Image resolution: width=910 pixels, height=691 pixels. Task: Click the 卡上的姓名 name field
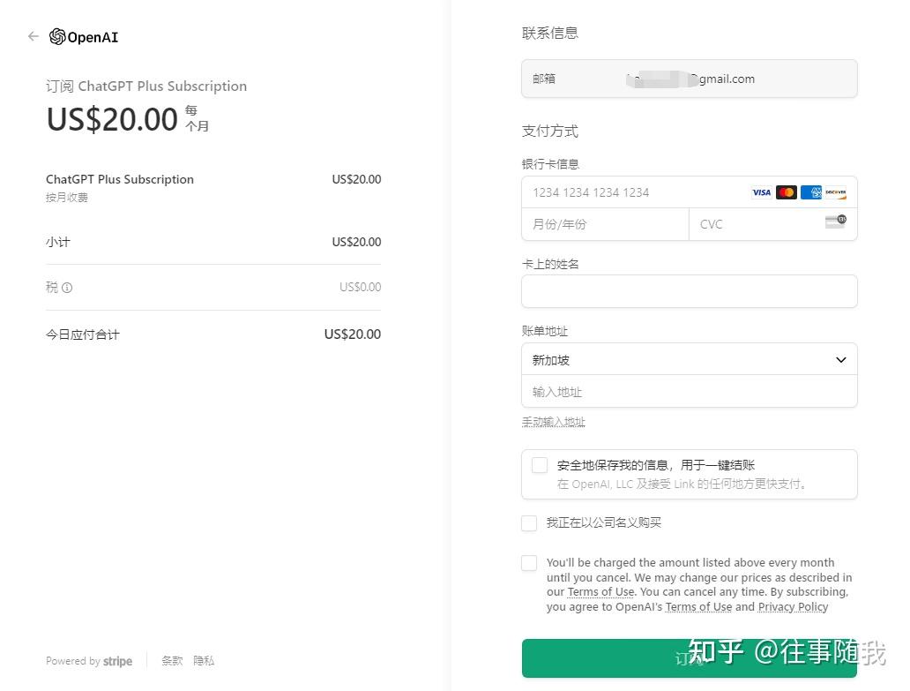tap(690, 291)
